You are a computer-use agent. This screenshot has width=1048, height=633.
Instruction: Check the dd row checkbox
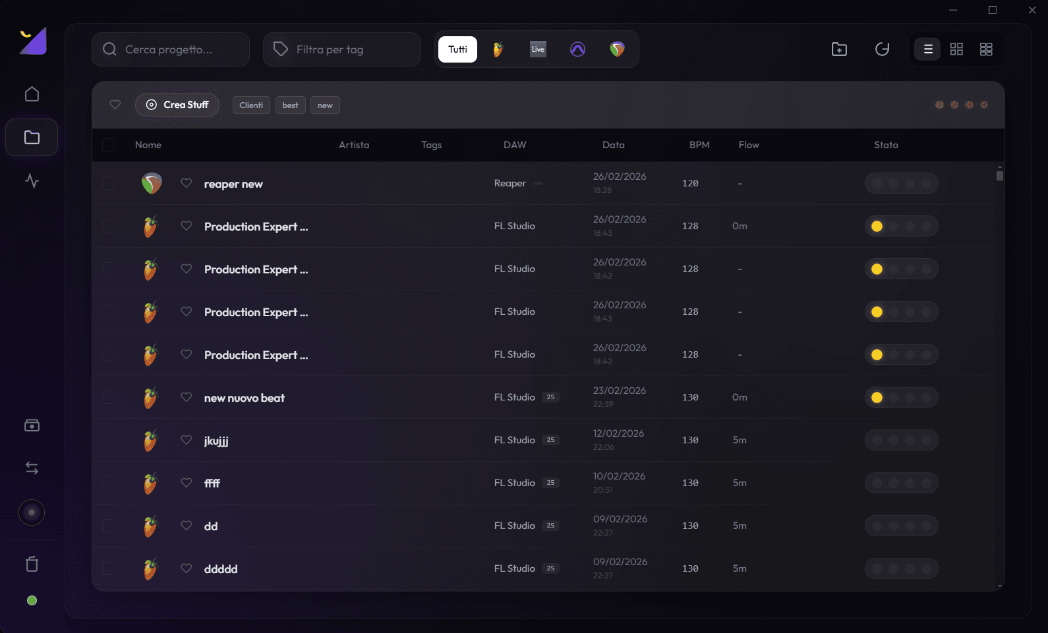point(109,526)
